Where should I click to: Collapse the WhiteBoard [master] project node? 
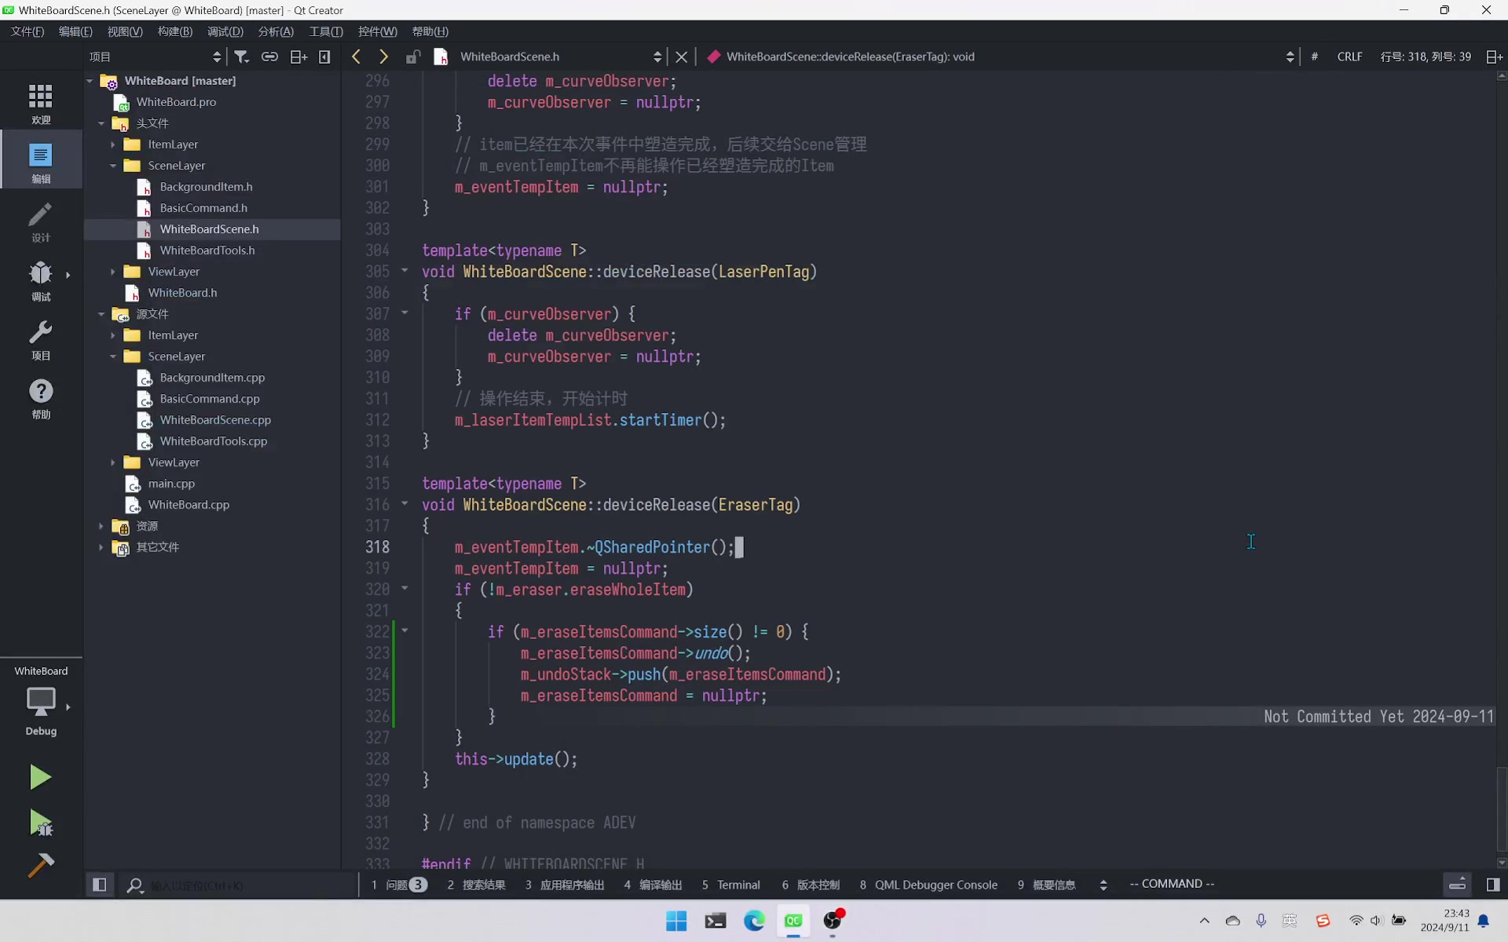tap(90, 81)
